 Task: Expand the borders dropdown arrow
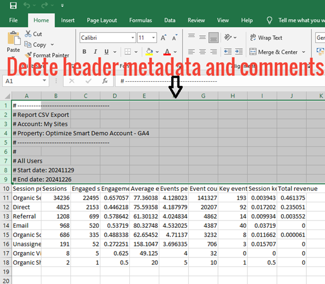click(x=136, y=52)
